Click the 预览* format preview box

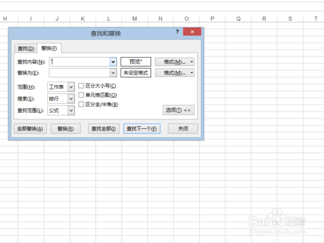coord(135,62)
